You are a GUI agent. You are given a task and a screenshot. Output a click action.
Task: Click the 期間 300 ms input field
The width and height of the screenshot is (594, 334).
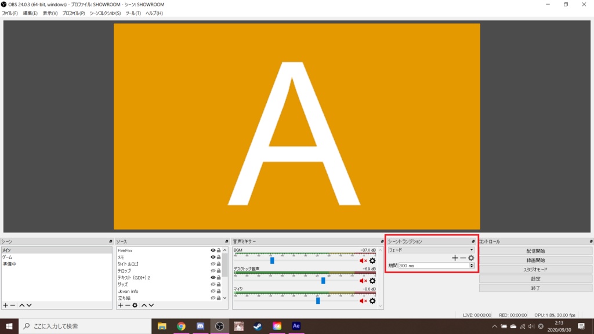pyautogui.click(x=434, y=266)
